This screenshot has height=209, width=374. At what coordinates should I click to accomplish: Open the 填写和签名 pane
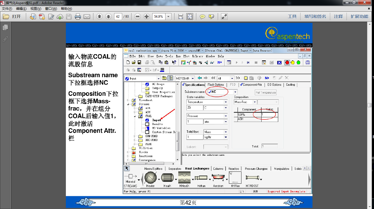coord(315,17)
